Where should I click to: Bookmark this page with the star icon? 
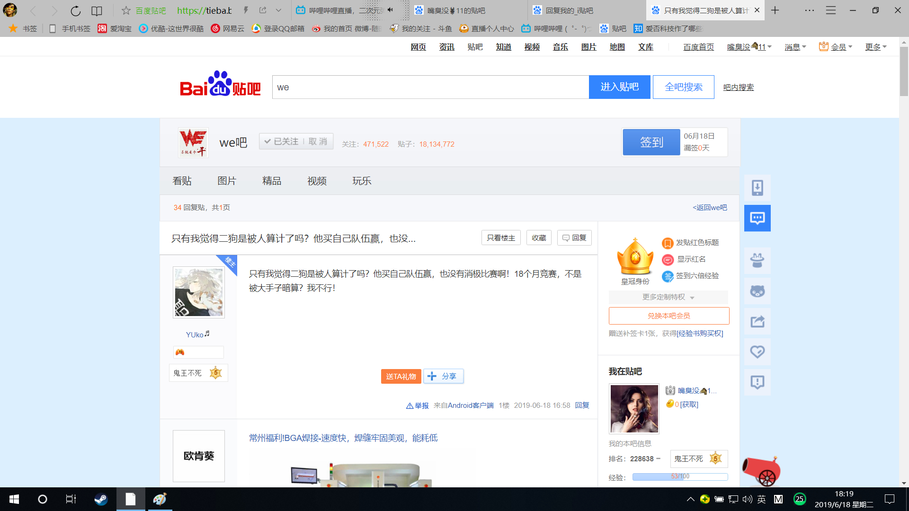(126, 10)
